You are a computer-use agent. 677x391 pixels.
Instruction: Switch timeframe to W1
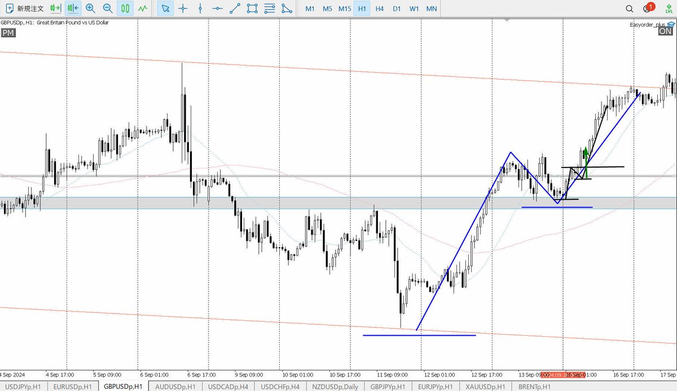(414, 8)
